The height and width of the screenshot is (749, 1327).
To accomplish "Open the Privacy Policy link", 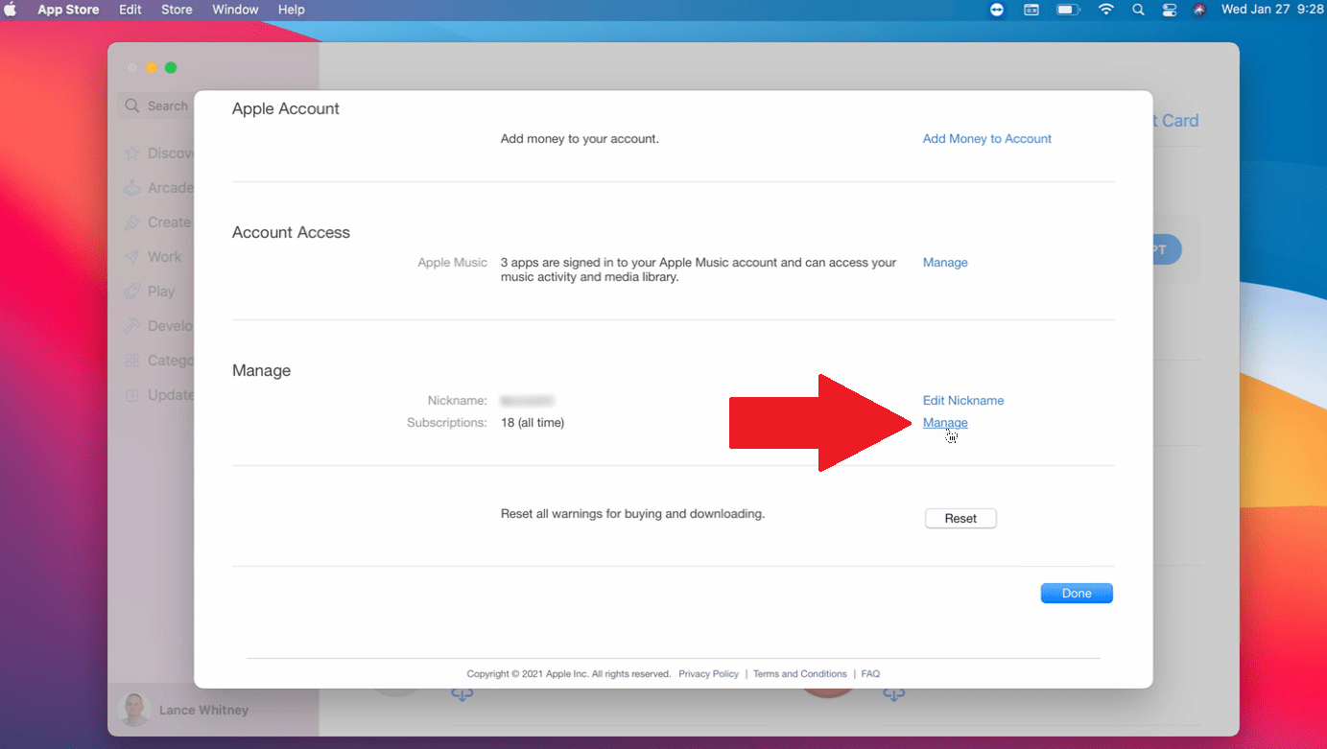I will pos(708,674).
